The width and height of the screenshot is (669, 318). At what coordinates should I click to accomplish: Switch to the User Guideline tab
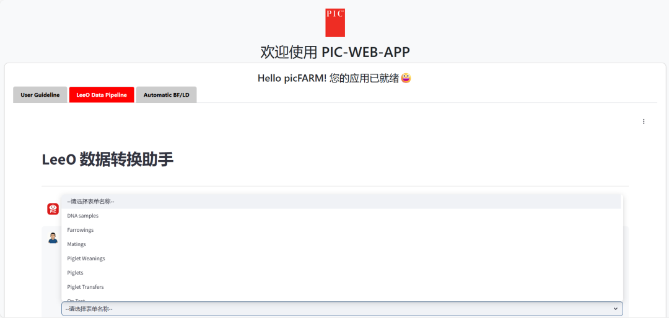tap(40, 95)
